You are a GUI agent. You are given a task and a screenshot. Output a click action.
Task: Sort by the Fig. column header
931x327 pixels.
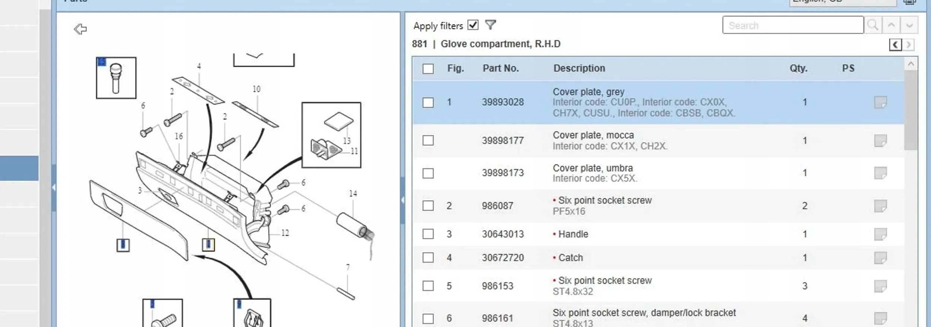coord(455,68)
